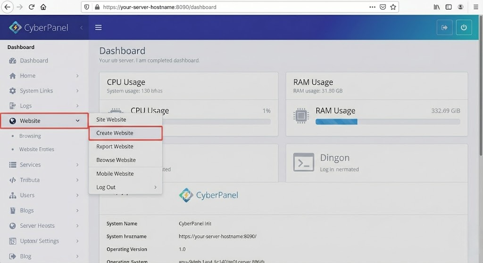Click the logout arrow icon in header
The height and width of the screenshot is (263, 483).
click(x=444, y=27)
